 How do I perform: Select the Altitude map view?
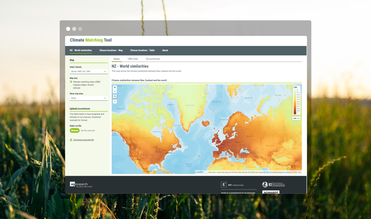click(71, 88)
